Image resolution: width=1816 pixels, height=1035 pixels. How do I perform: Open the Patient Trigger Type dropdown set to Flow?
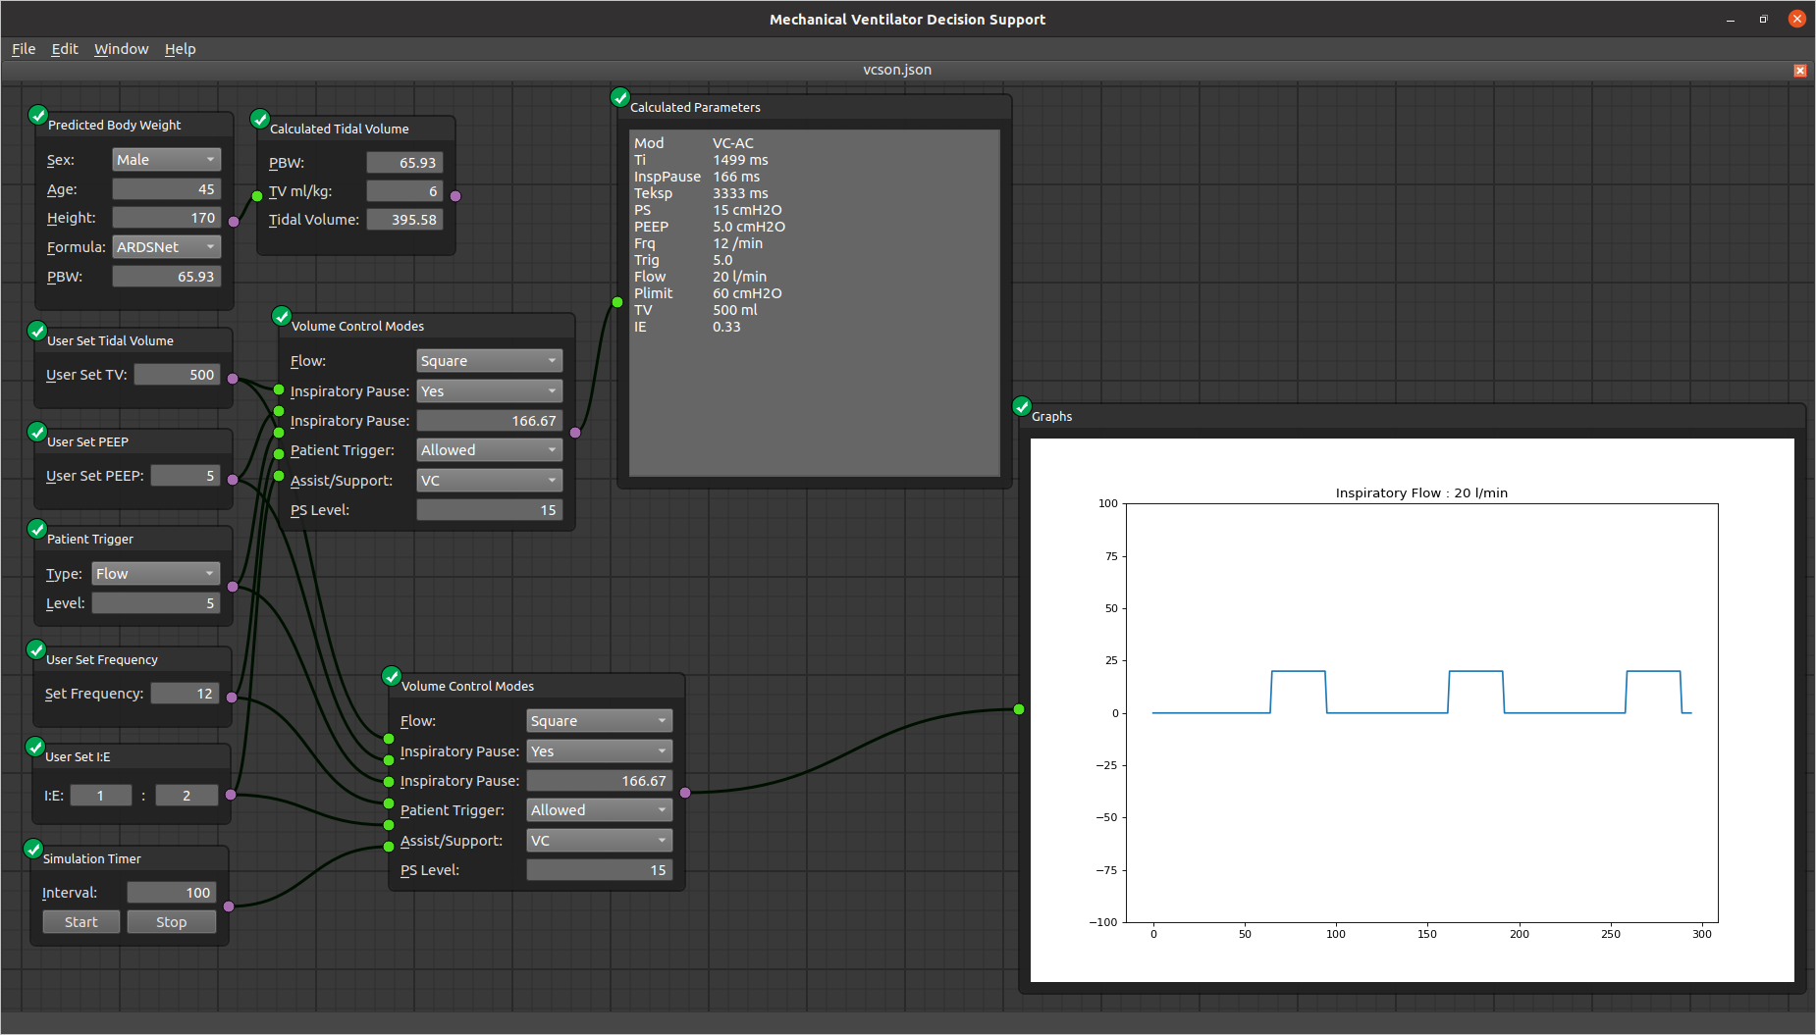coord(155,574)
